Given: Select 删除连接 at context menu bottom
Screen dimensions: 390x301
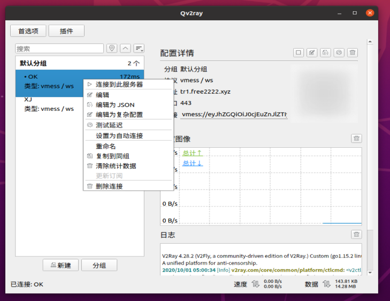Looking at the screenshot, I should pyautogui.click(x=128, y=186).
